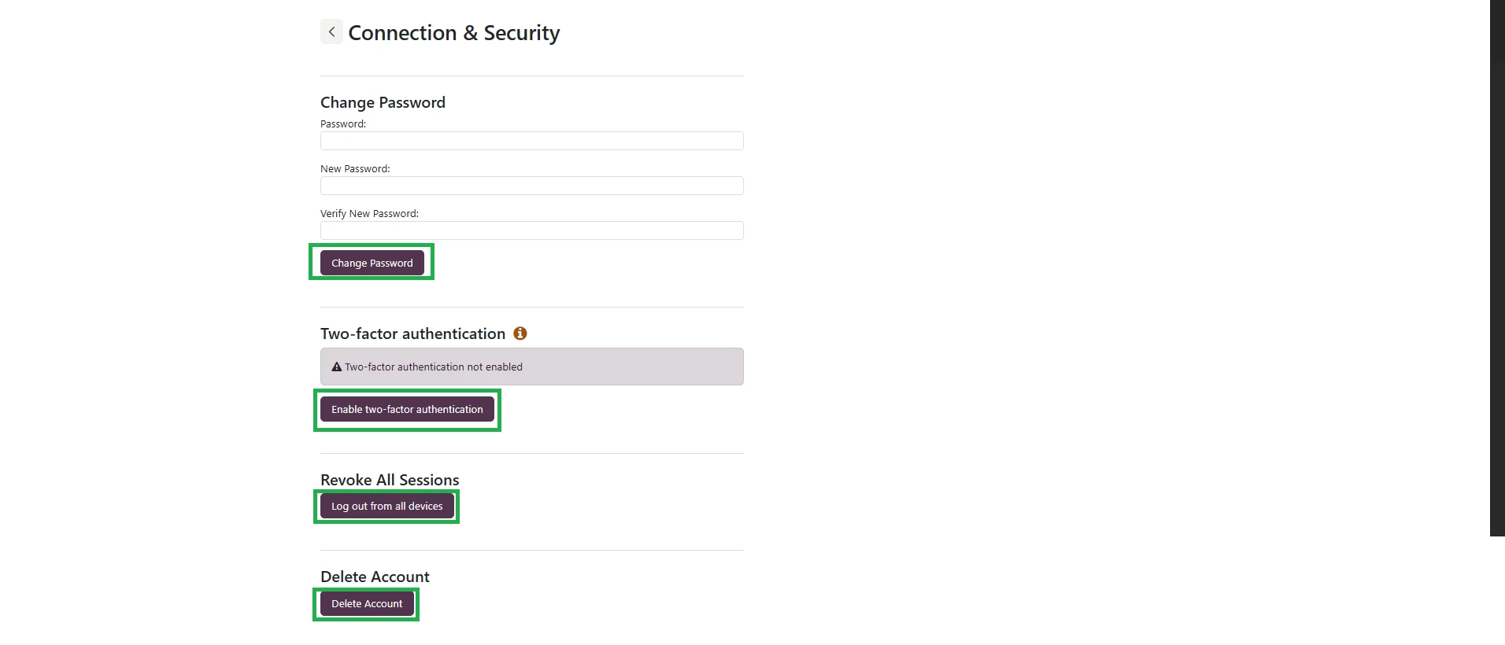Click the Delete Account button
The image size is (1505, 645).
(x=366, y=604)
